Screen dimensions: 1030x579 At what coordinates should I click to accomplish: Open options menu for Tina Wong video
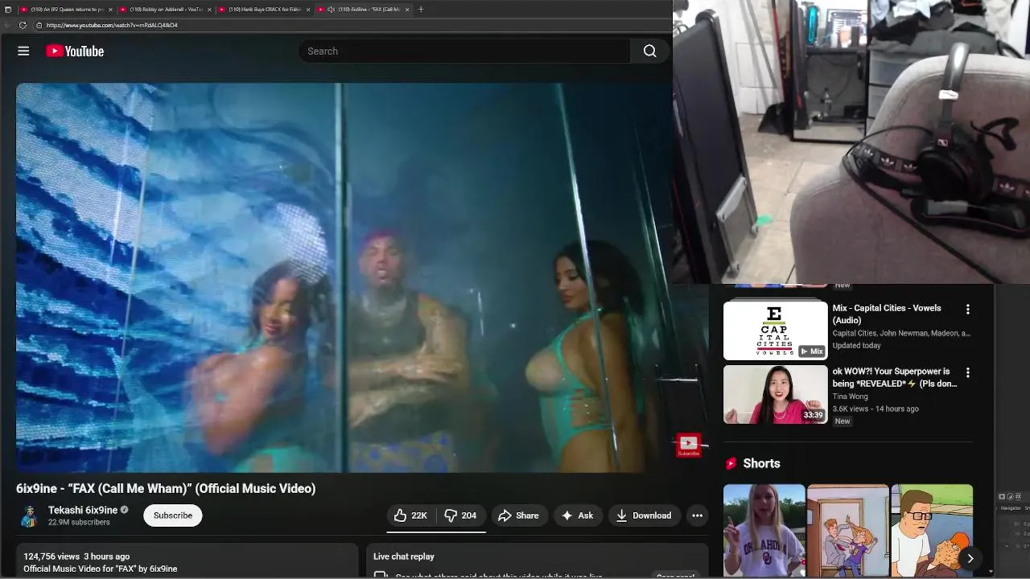968,373
